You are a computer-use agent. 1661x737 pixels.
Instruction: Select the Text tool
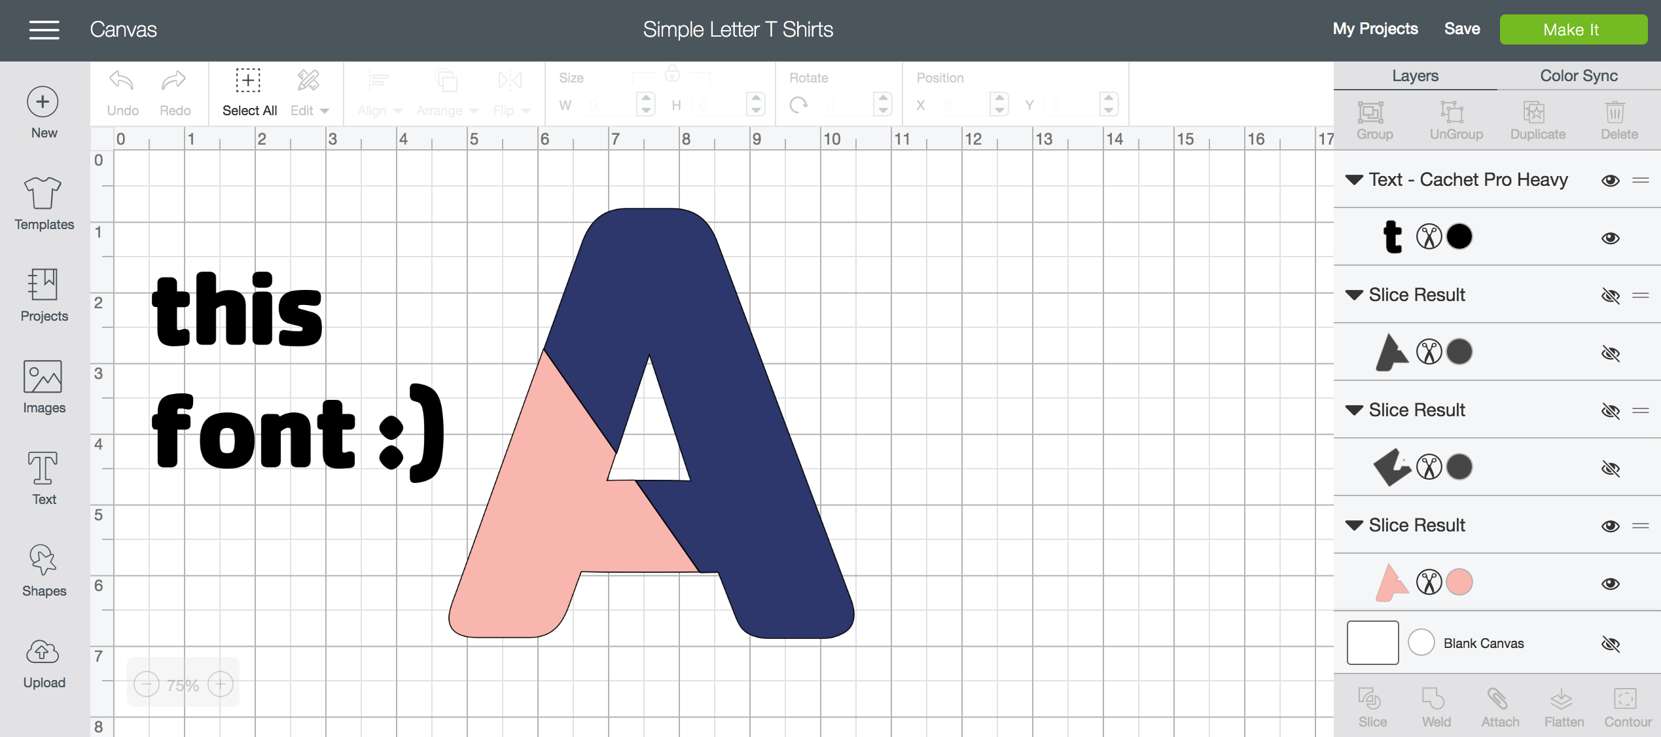[x=43, y=468]
